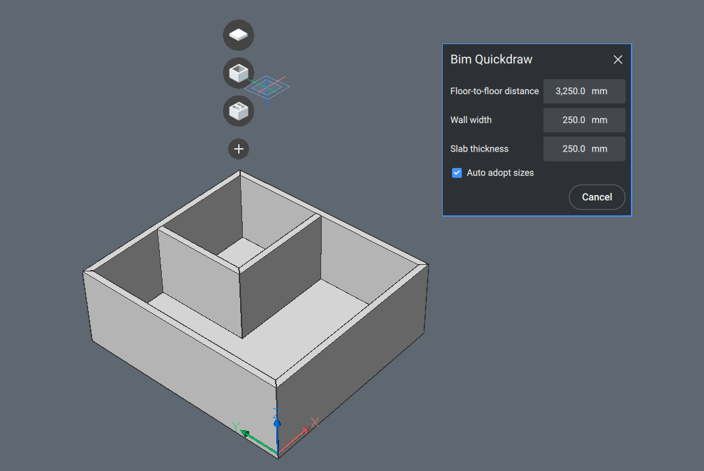The width and height of the screenshot is (704, 471).
Task: Select the flat slab Quickdraw story icon
Action: pos(238,35)
